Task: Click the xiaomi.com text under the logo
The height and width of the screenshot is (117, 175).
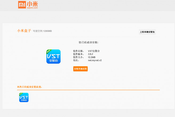Action: [x=32, y=8]
